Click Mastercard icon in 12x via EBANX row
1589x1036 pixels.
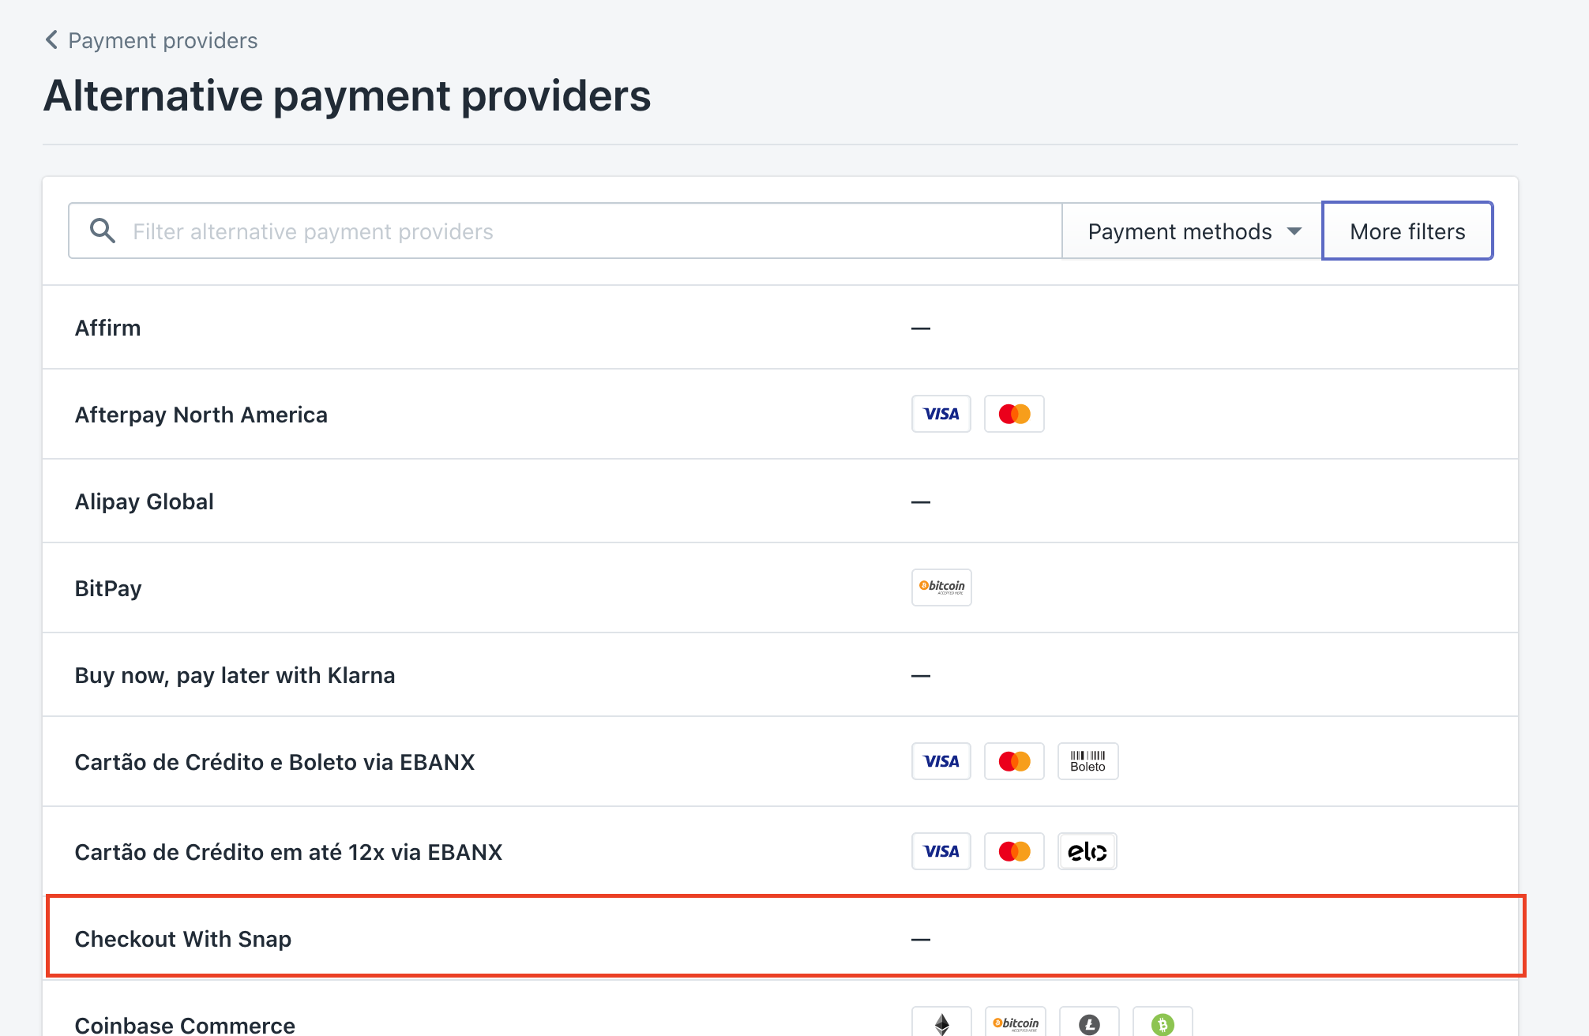[1015, 851]
